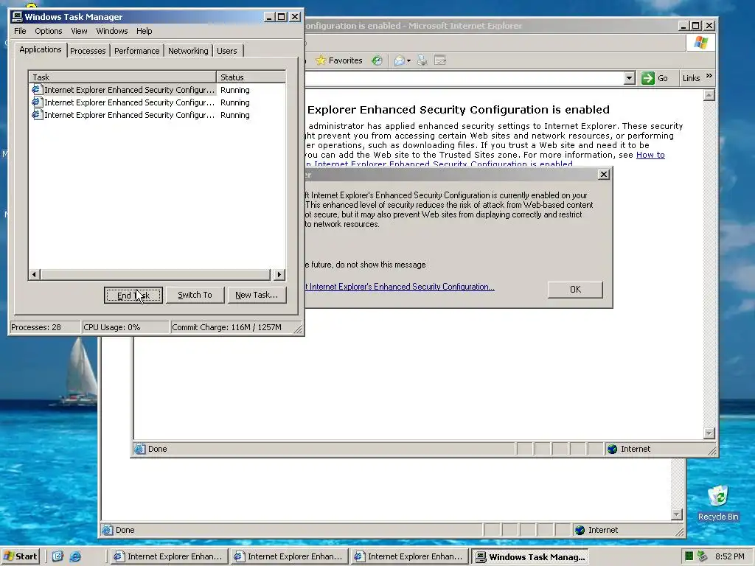Switch to the Users tab
755x566 pixels.
(x=227, y=51)
